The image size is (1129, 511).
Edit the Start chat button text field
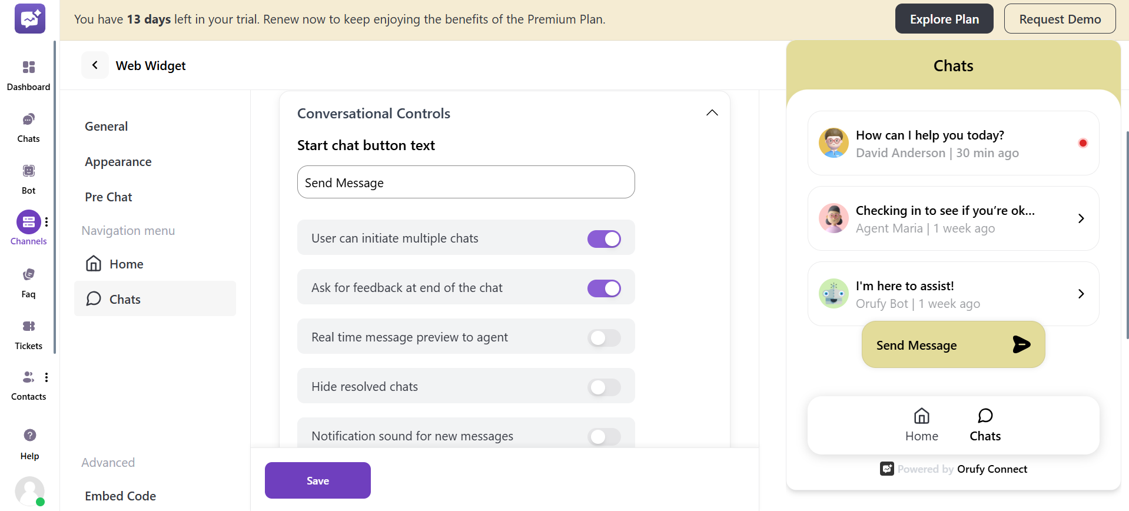pos(466,182)
